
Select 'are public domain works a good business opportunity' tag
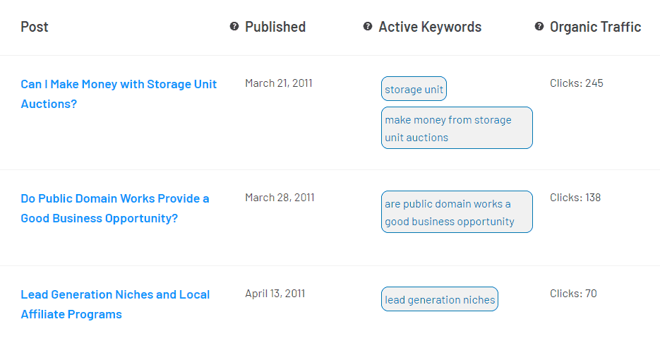[x=457, y=212]
